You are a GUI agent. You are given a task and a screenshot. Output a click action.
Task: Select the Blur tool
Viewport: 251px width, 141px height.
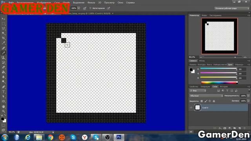click(x=4, y=77)
